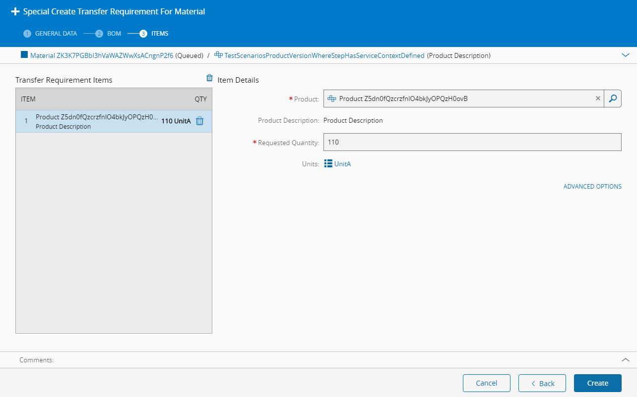Click product icon inside Product field
Viewport: 637px width, 397px height.
point(332,99)
